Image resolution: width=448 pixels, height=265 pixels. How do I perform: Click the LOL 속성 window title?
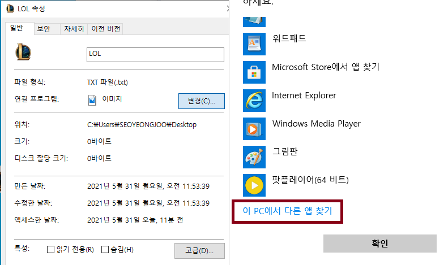coord(31,9)
